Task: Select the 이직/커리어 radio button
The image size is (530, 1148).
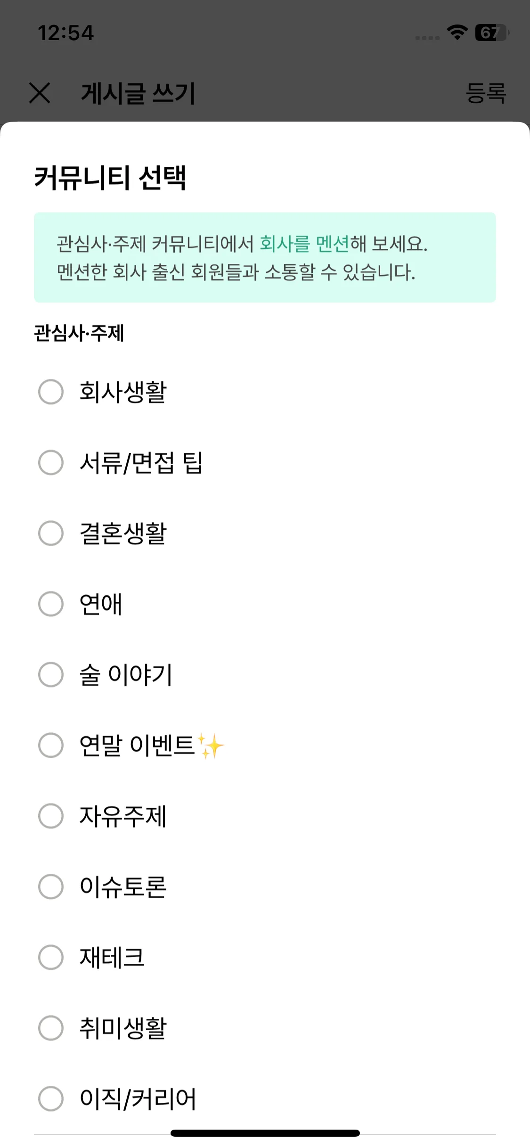Action: click(51, 1099)
